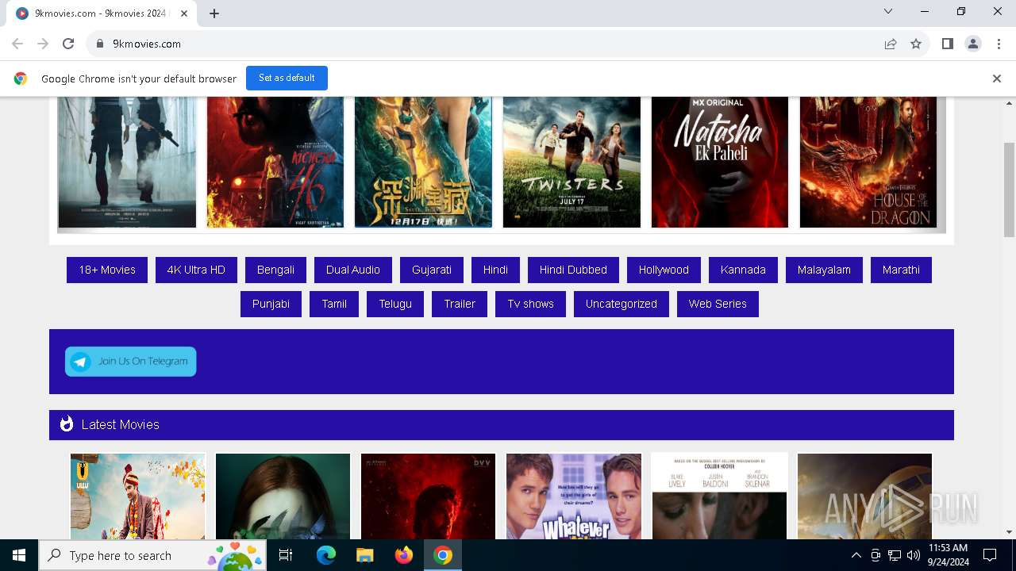This screenshot has height=571, width=1016.
Task: Bookmark this tab with the star icon
Action: pyautogui.click(x=916, y=44)
